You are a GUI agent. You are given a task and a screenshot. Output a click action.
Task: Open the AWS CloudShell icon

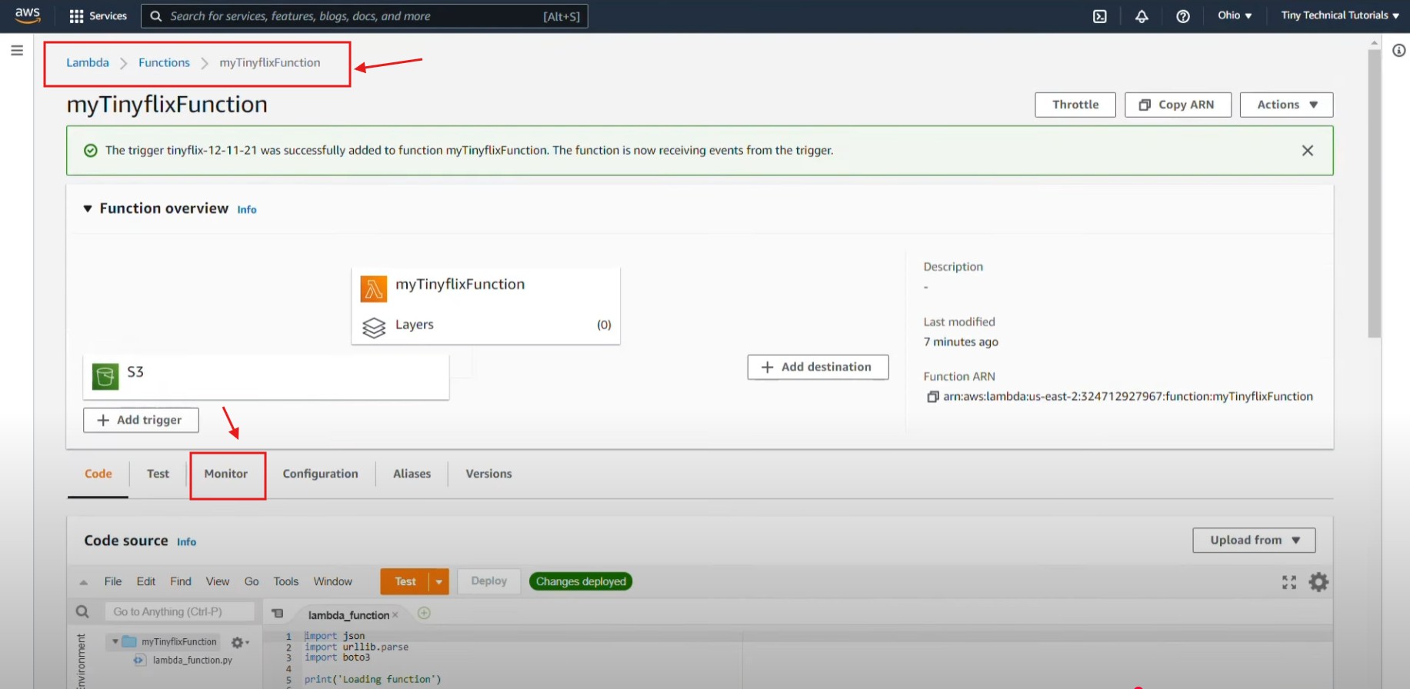click(1100, 16)
